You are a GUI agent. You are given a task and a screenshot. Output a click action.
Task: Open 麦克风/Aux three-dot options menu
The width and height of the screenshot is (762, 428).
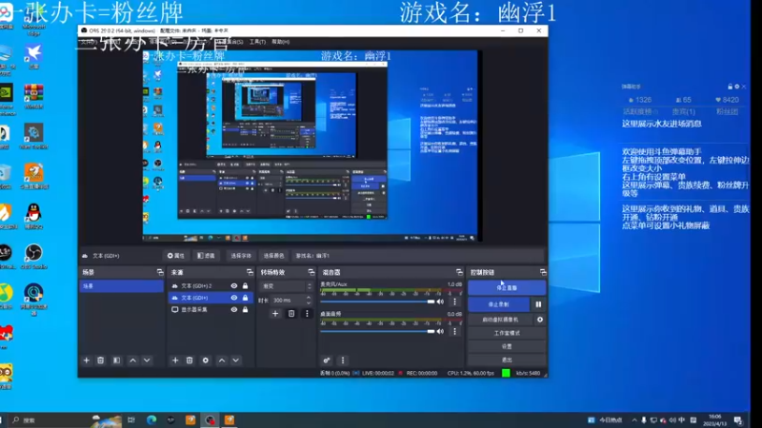(455, 302)
